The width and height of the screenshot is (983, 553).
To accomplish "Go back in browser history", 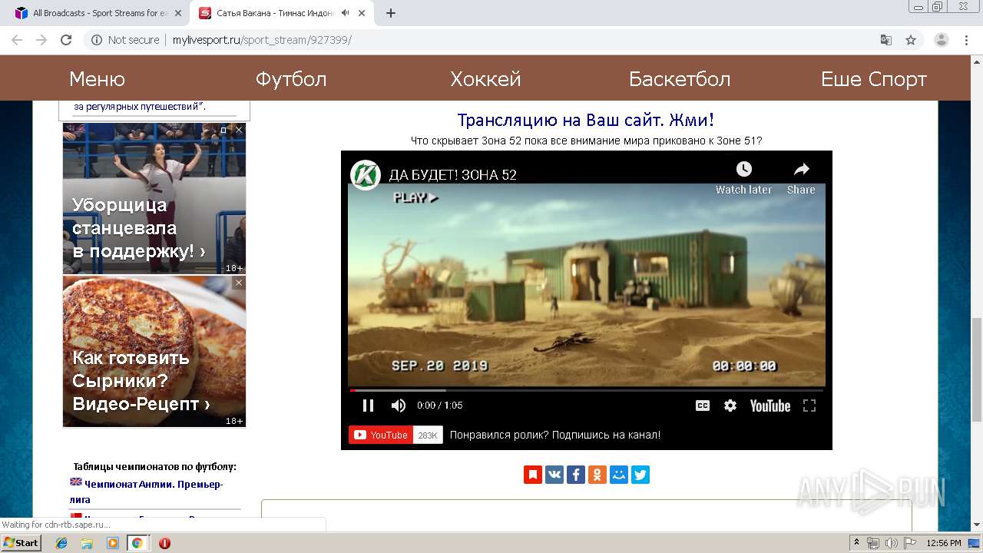I will [x=17, y=40].
